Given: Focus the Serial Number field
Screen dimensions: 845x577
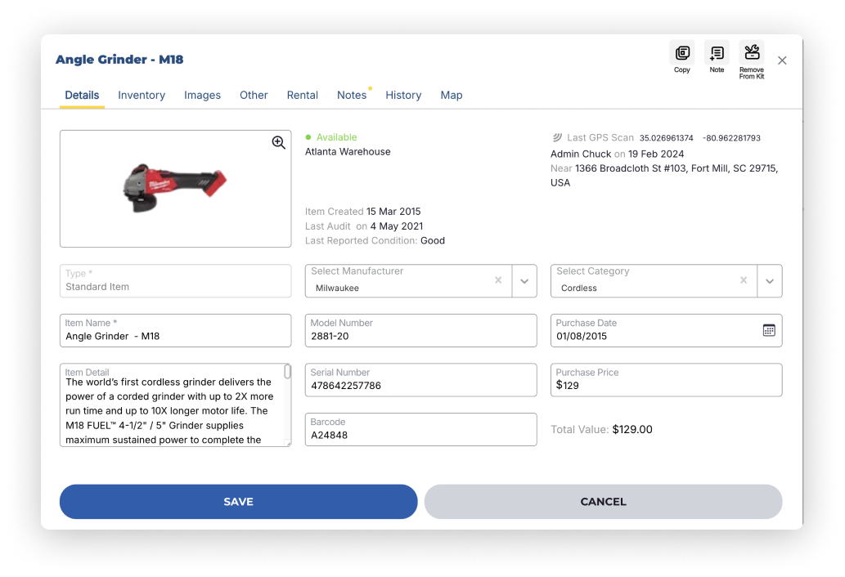Looking at the screenshot, I should click(421, 380).
